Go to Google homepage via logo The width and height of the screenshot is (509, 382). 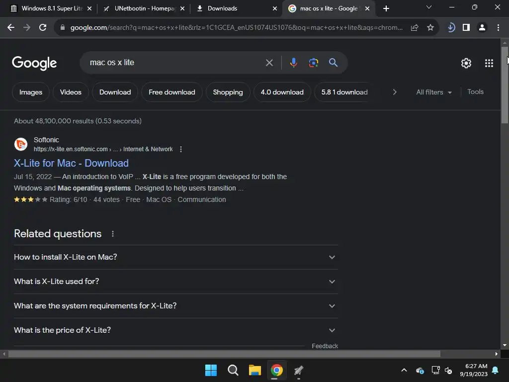coord(34,63)
